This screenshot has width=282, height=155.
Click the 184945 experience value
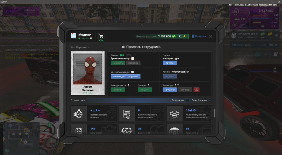coord(191,110)
